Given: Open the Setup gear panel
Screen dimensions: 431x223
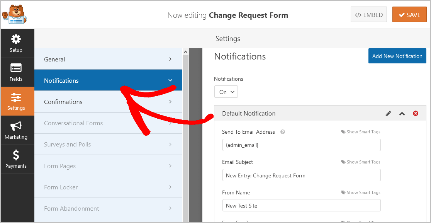Looking at the screenshot, I should tap(16, 43).
